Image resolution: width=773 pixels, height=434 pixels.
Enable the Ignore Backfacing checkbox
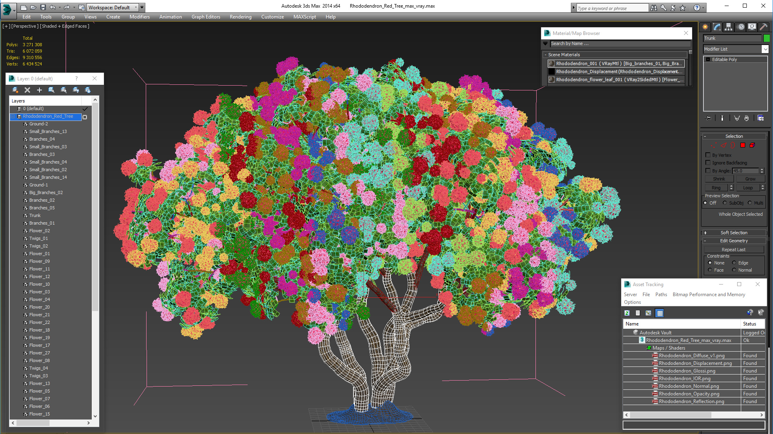click(708, 163)
